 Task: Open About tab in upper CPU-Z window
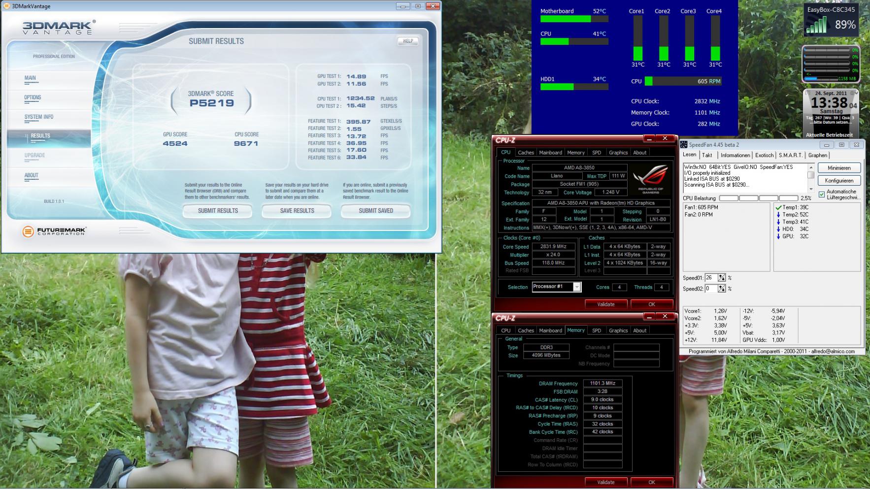click(x=640, y=153)
